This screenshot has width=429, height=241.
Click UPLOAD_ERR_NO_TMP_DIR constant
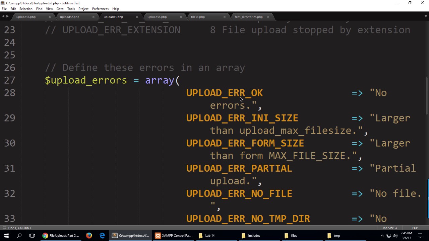click(x=248, y=219)
